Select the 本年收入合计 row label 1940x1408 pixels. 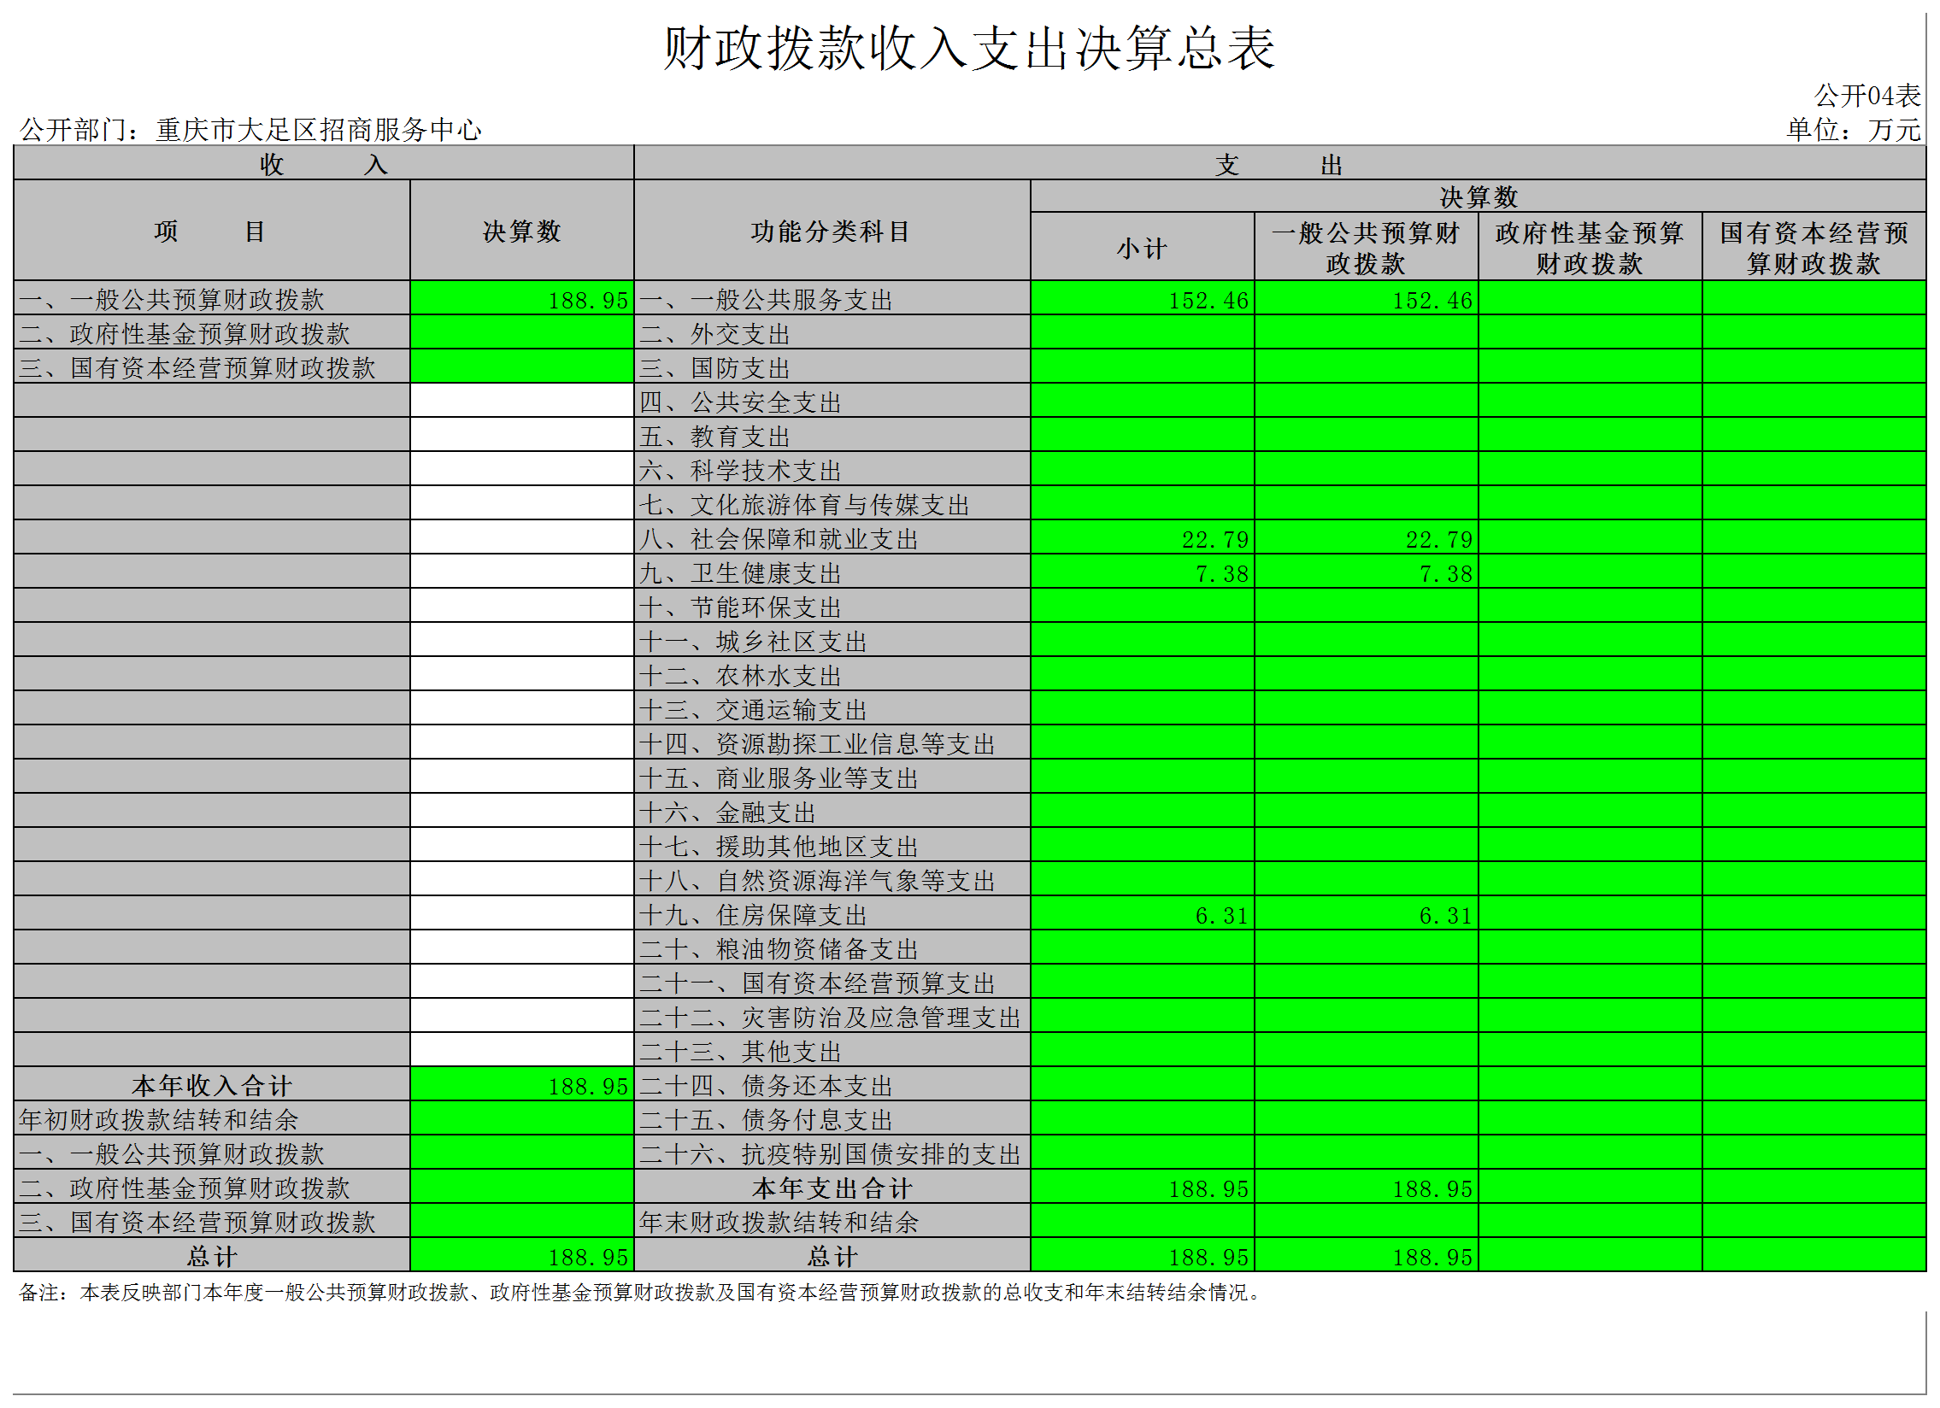pos(211,1086)
